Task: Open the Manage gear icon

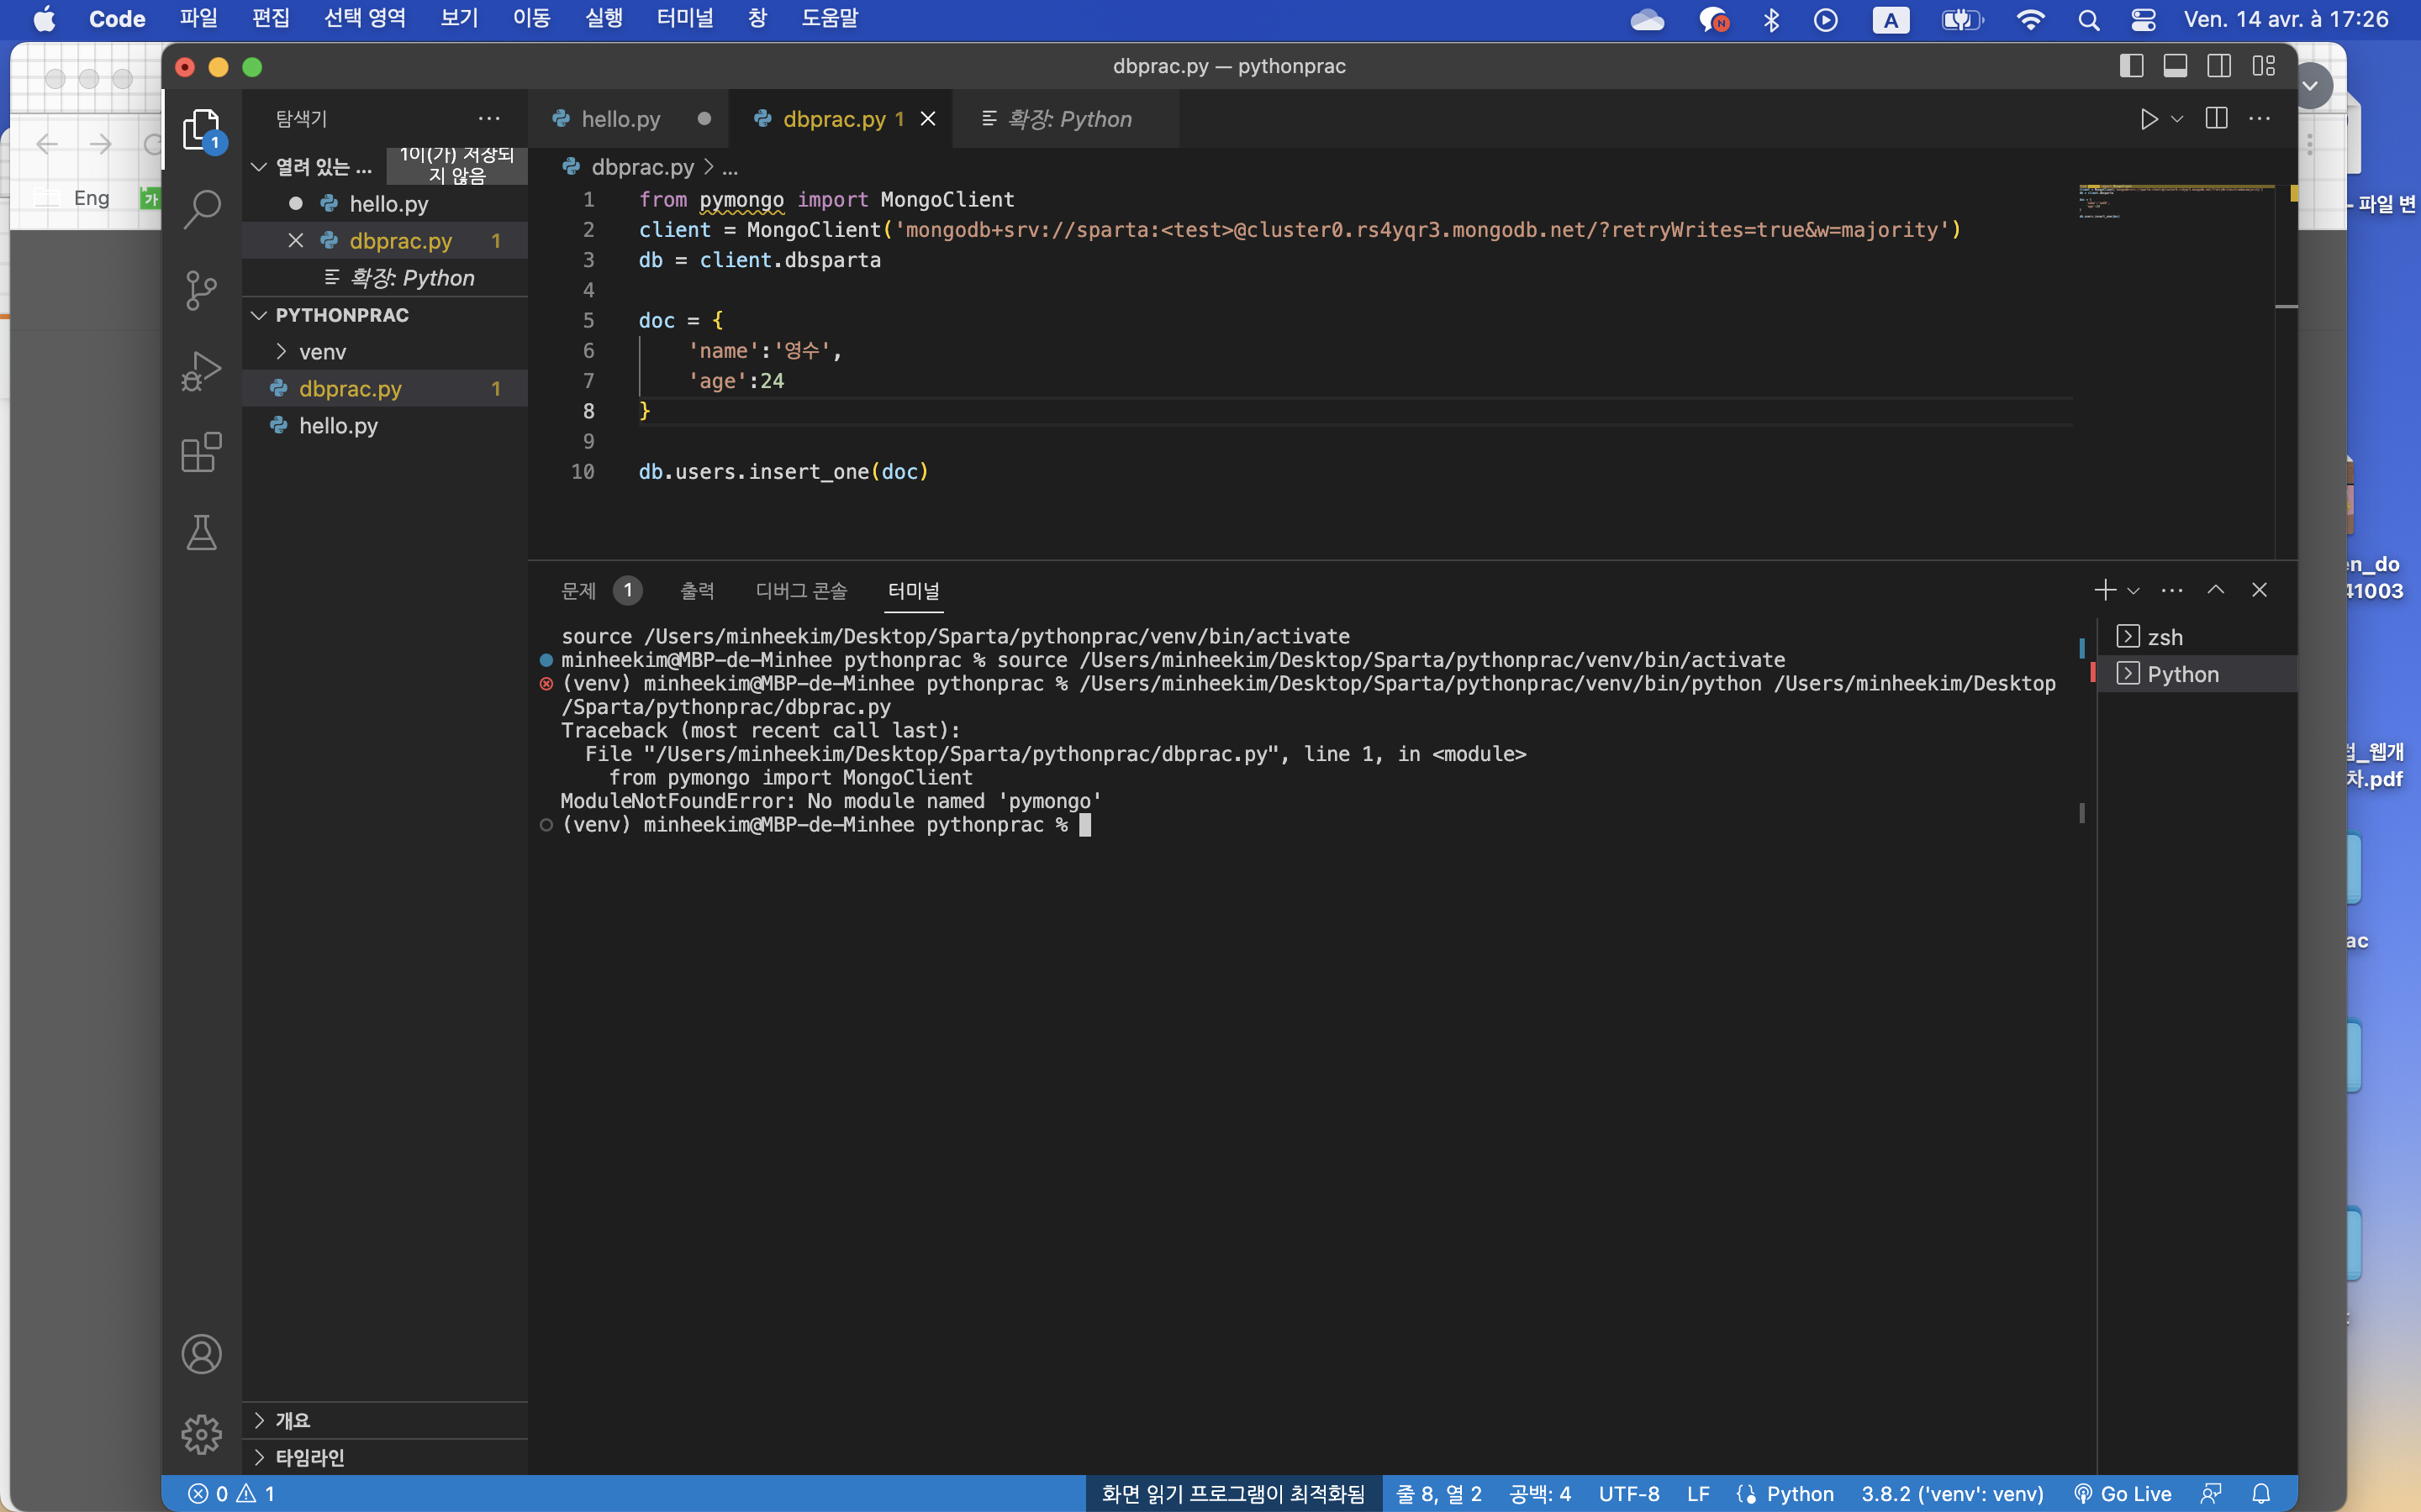Action: [201, 1434]
